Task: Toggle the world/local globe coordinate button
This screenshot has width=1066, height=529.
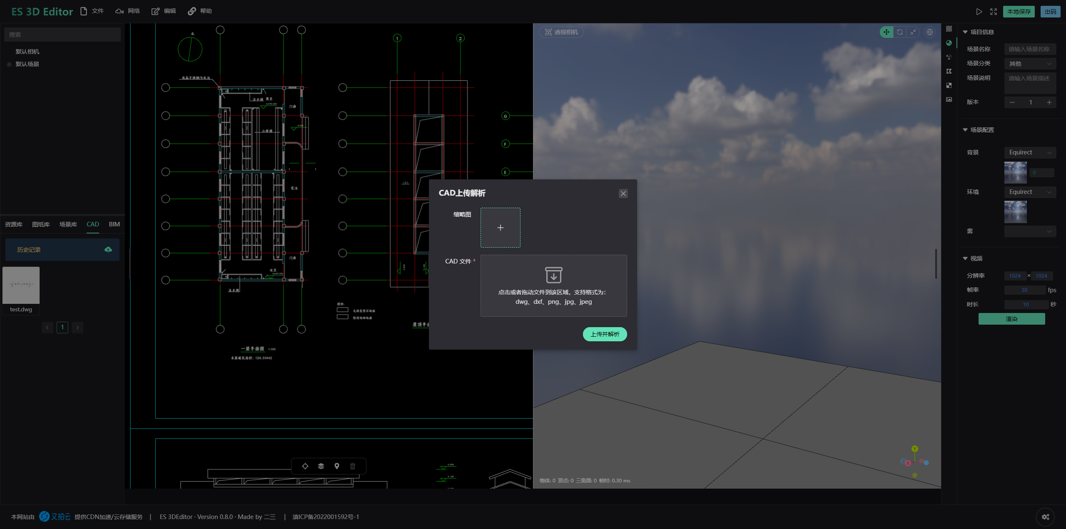Action: pyautogui.click(x=930, y=32)
